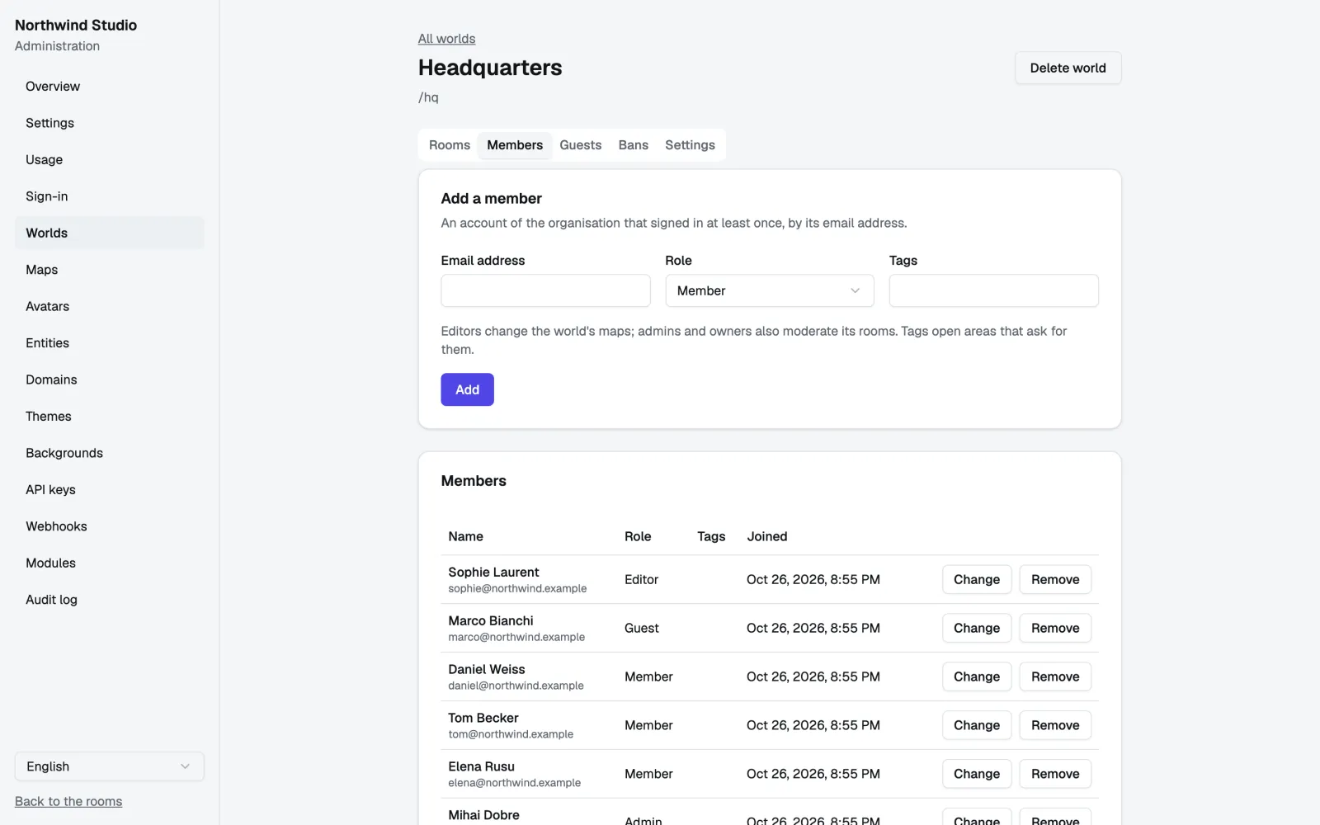Open the Sign-in sidebar item
This screenshot has width=1320, height=825.
(109, 196)
